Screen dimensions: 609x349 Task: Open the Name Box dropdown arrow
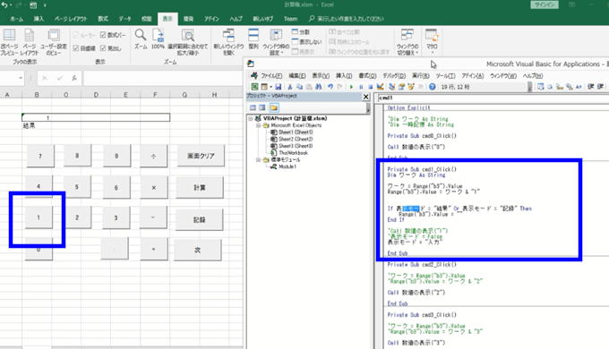[x=21, y=78]
